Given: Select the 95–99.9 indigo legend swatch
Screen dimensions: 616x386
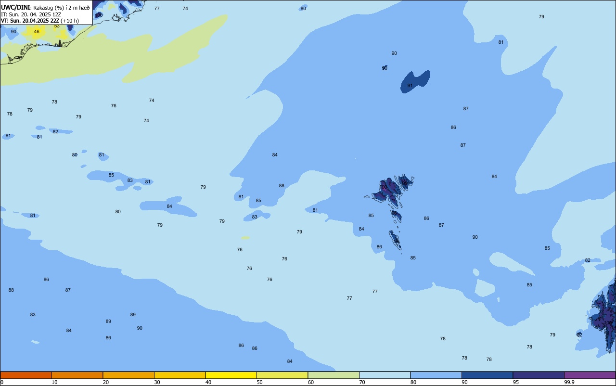Looking at the screenshot, I should [x=539, y=375].
